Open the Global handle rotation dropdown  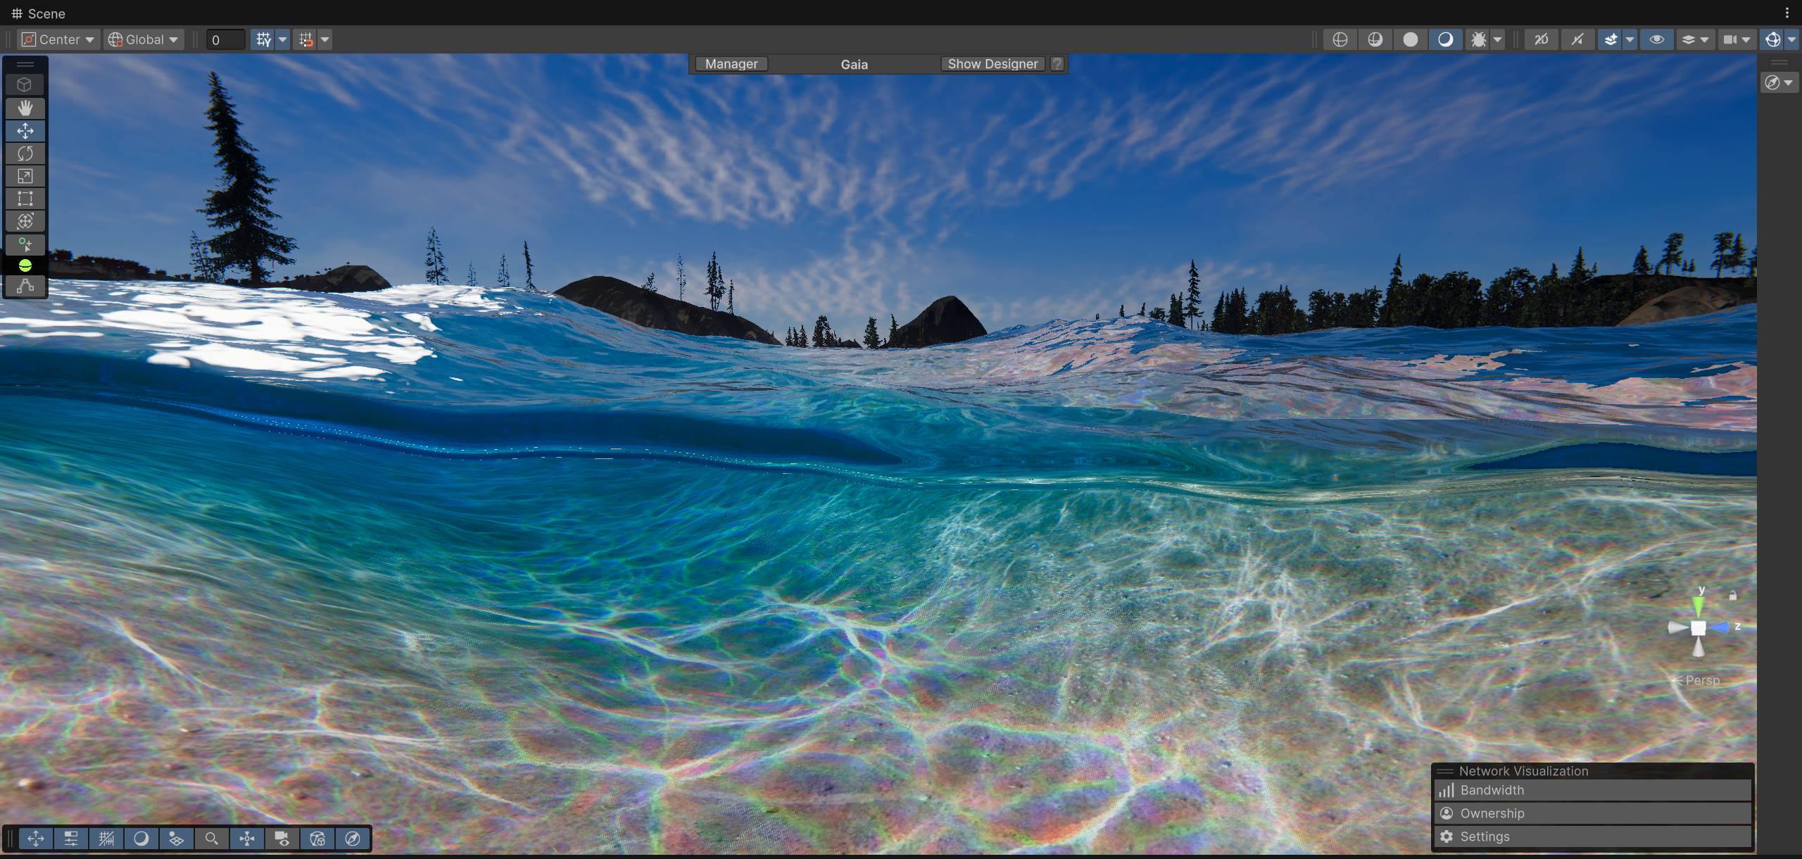point(144,39)
